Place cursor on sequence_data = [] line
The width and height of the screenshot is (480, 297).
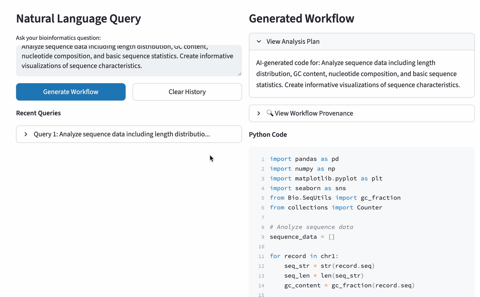[302, 237]
